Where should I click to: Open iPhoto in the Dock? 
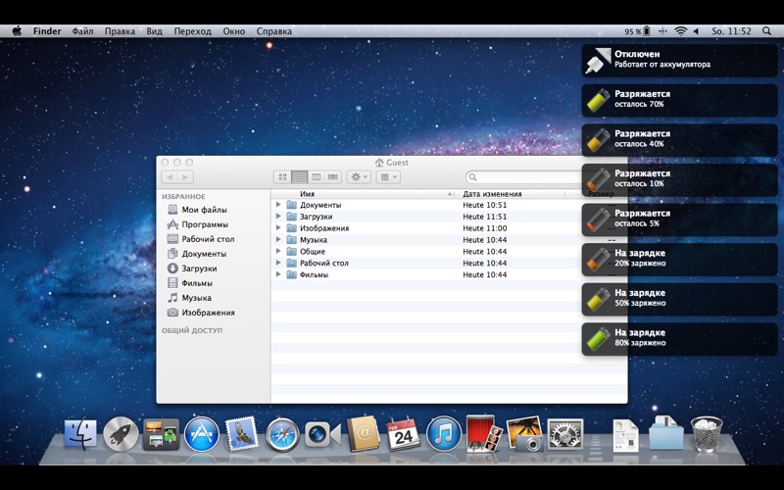[524, 434]
